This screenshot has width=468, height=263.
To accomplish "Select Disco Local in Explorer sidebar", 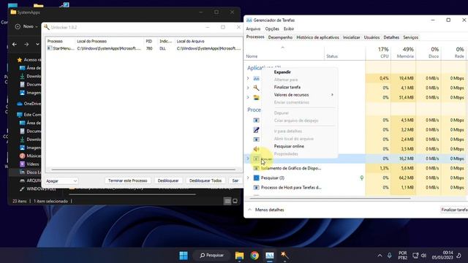I will [30, 172].
